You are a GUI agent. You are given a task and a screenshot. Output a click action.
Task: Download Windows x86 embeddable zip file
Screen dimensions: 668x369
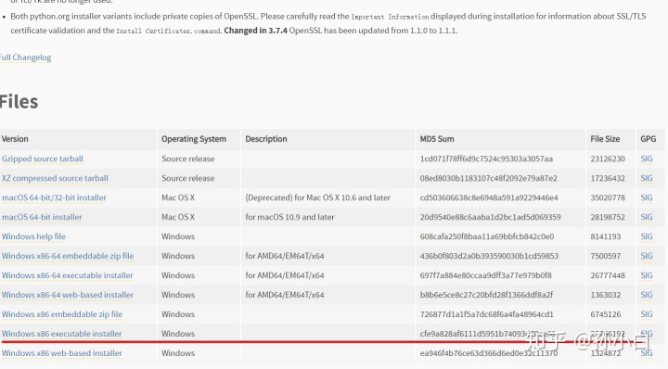(x=62, y=314)
